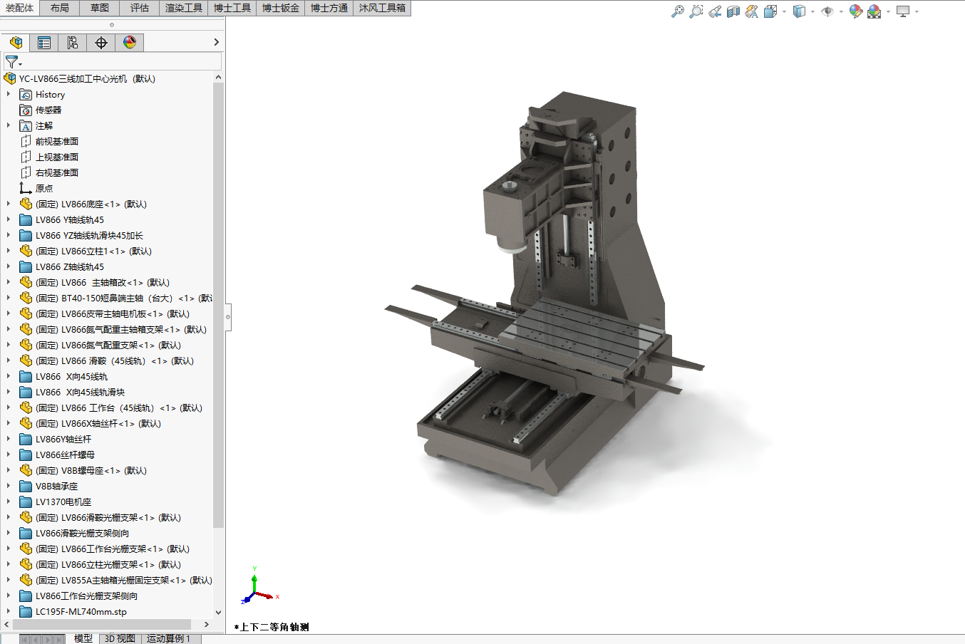Open the Hide/Show Items dropdown arrow
Screen dimensions: 965x644
(x=841, y=11)
